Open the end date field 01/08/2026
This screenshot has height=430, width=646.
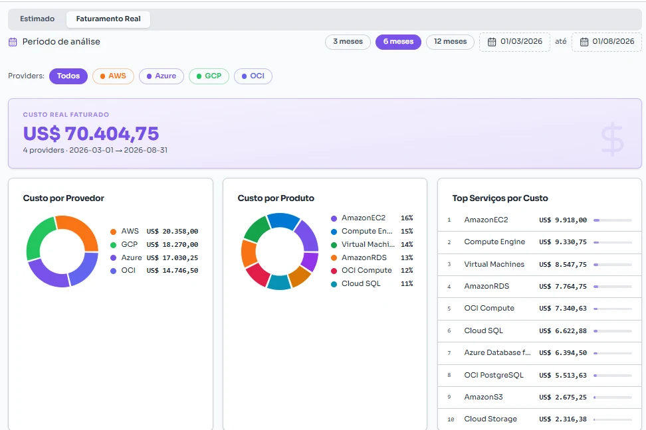click(606, 42)
